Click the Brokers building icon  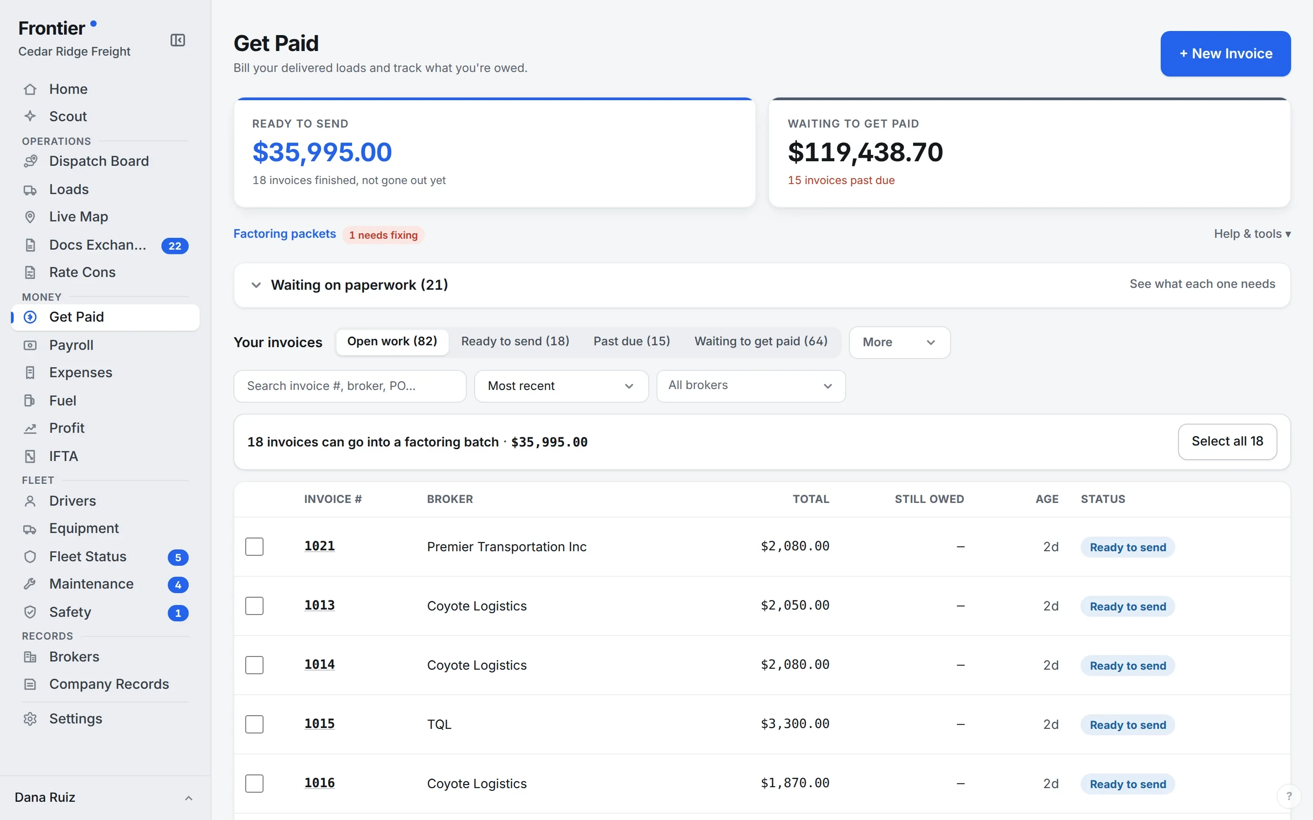(31, 657)
